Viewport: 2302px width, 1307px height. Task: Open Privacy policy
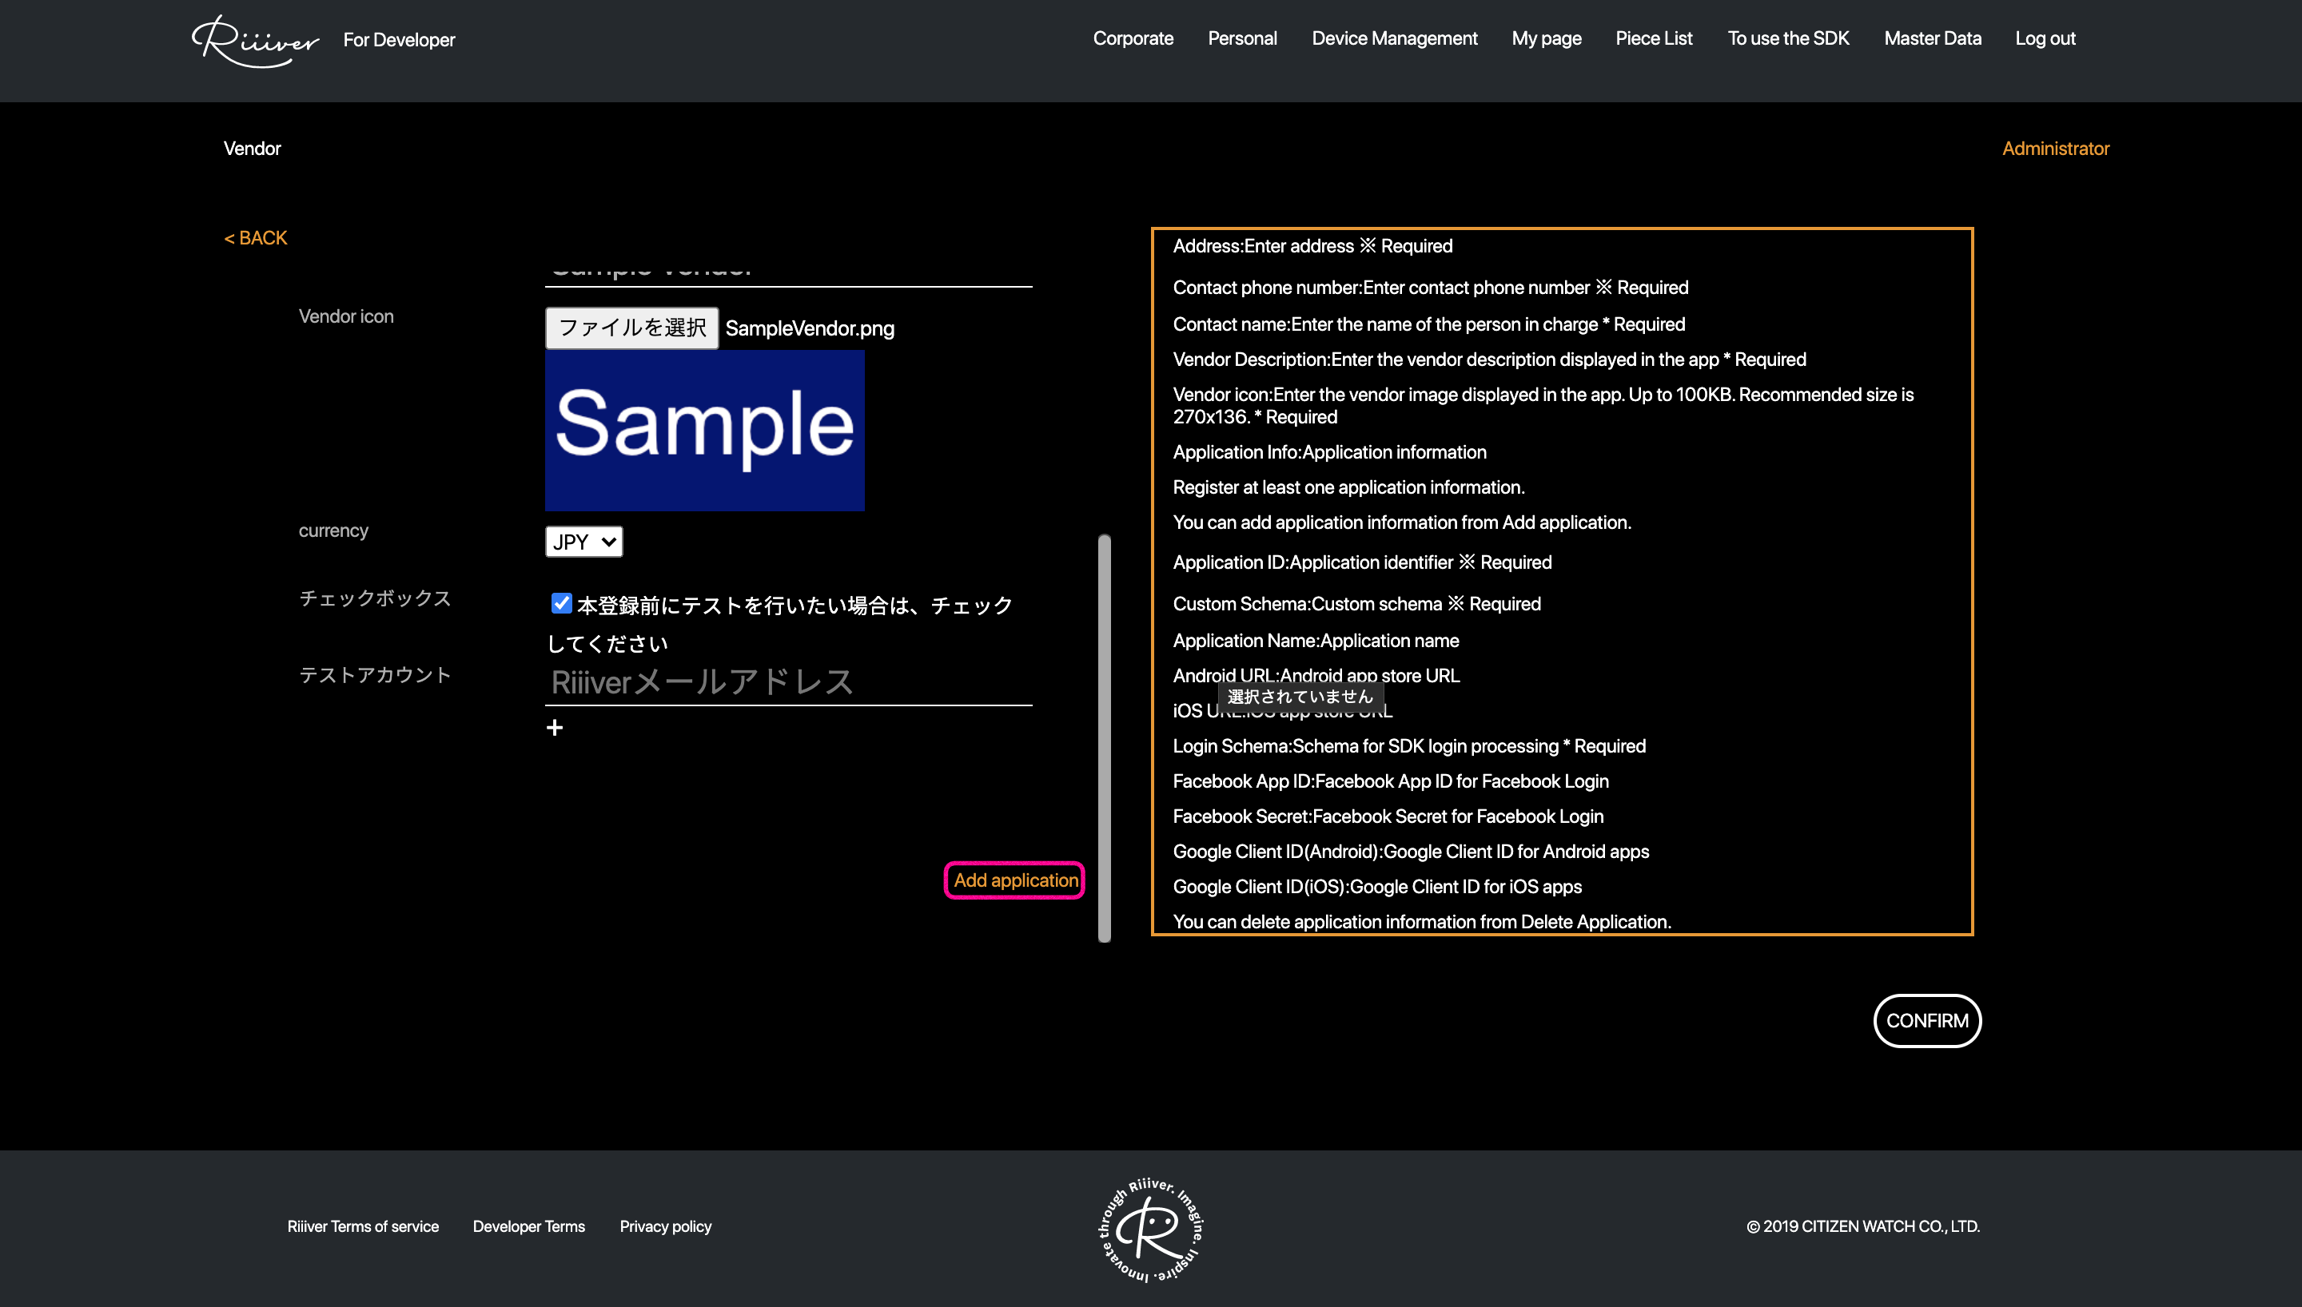pos(665,1226)
